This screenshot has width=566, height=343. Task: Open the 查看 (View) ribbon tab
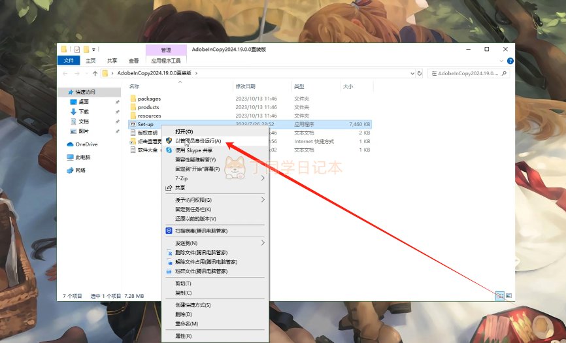(x=133, y=61)
